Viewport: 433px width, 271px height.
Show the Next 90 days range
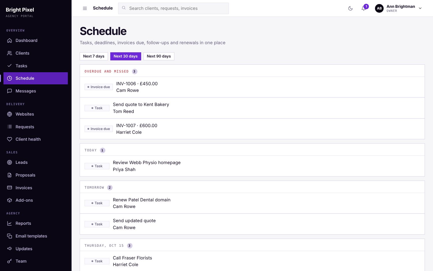(159, 56)
